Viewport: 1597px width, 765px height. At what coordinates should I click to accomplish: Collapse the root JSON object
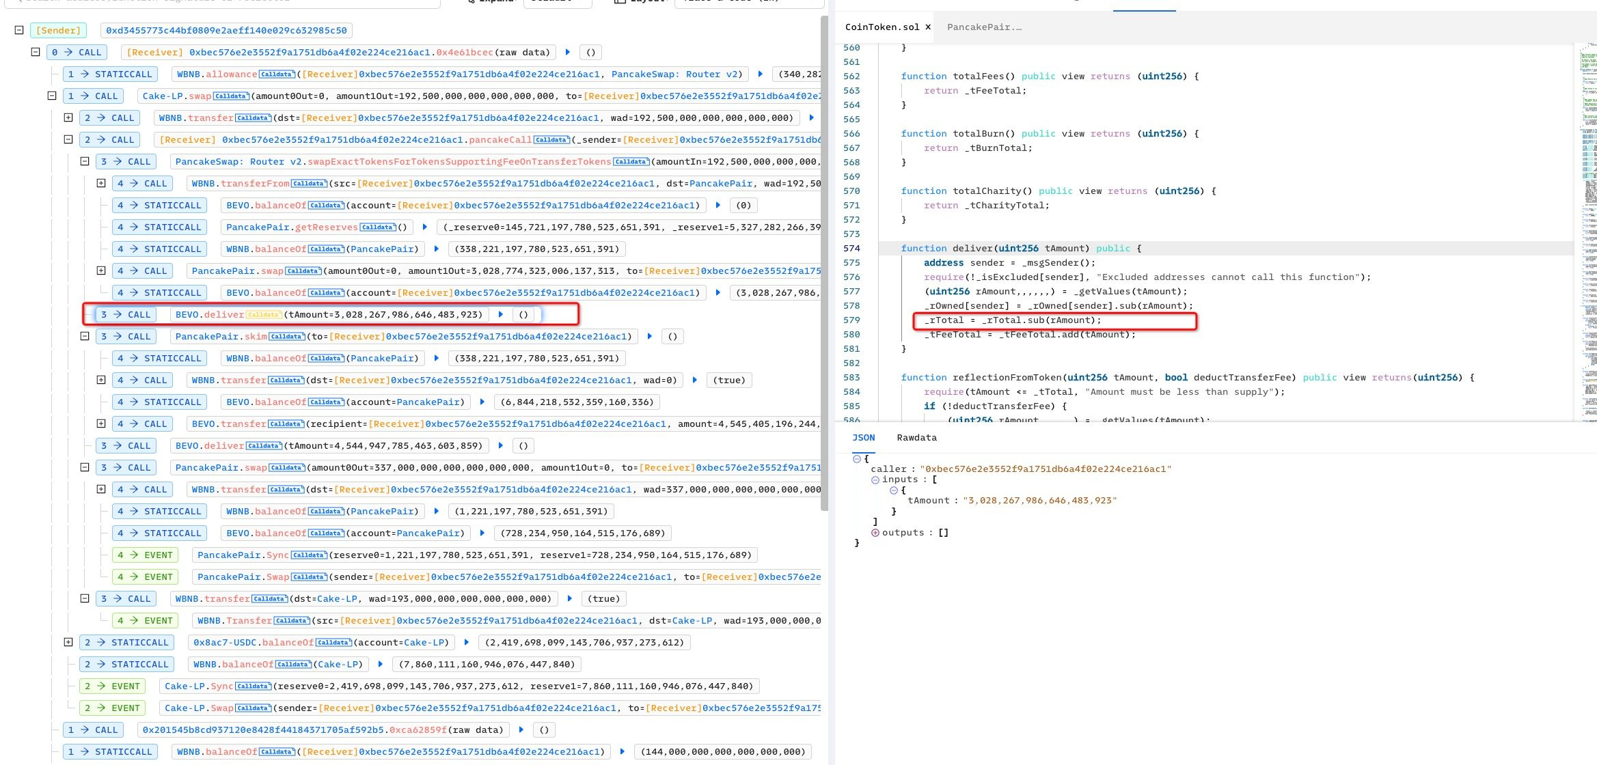tap(857, 459)
